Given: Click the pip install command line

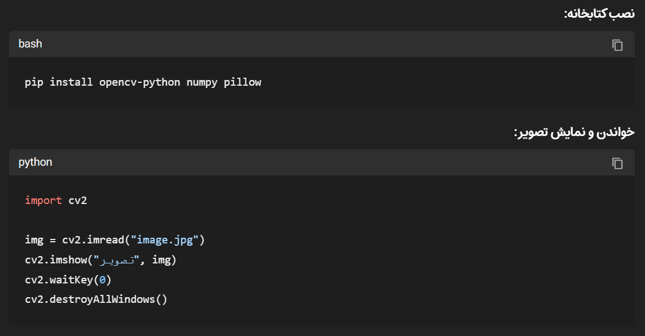Looking at the screenshot, I should click(x=143, y=82).
